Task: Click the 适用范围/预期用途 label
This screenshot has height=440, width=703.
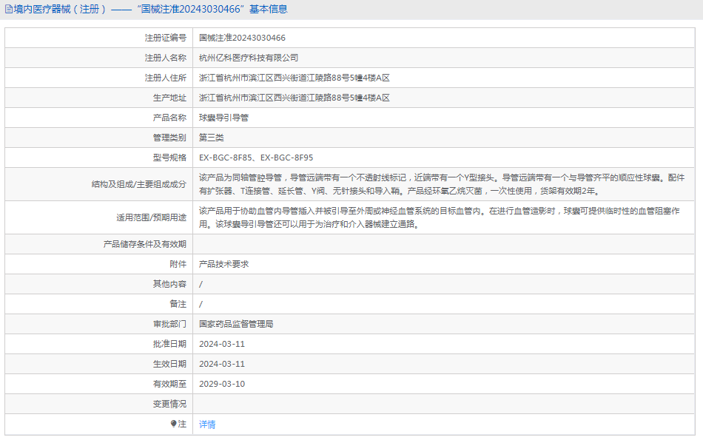Action: 152,217
